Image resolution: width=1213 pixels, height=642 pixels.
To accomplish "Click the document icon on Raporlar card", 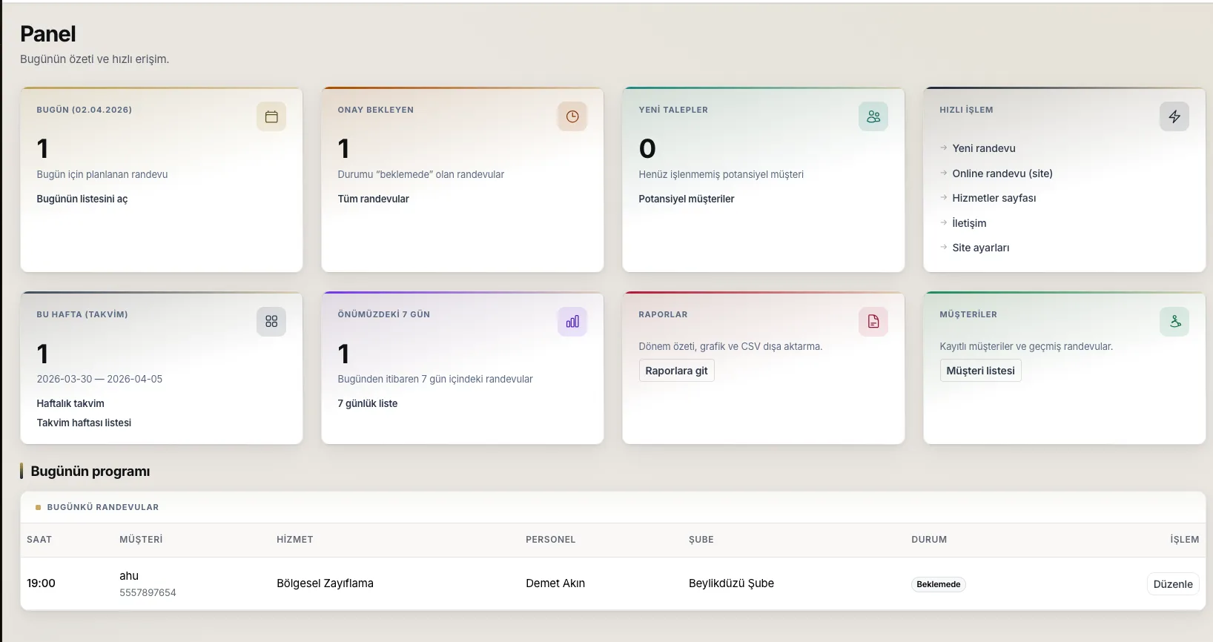I will click(x=873, y=322).
